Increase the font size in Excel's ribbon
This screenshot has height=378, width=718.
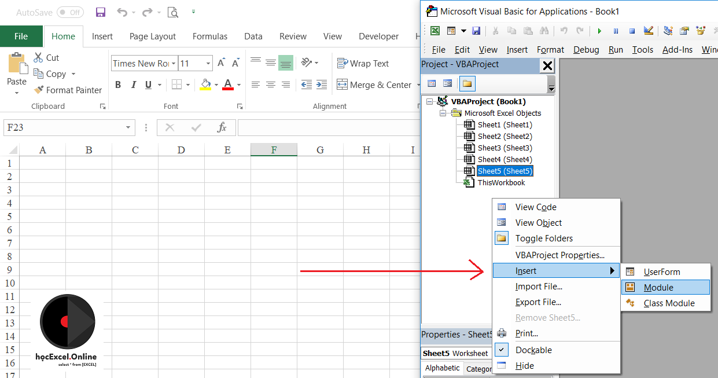coord(222,63)
